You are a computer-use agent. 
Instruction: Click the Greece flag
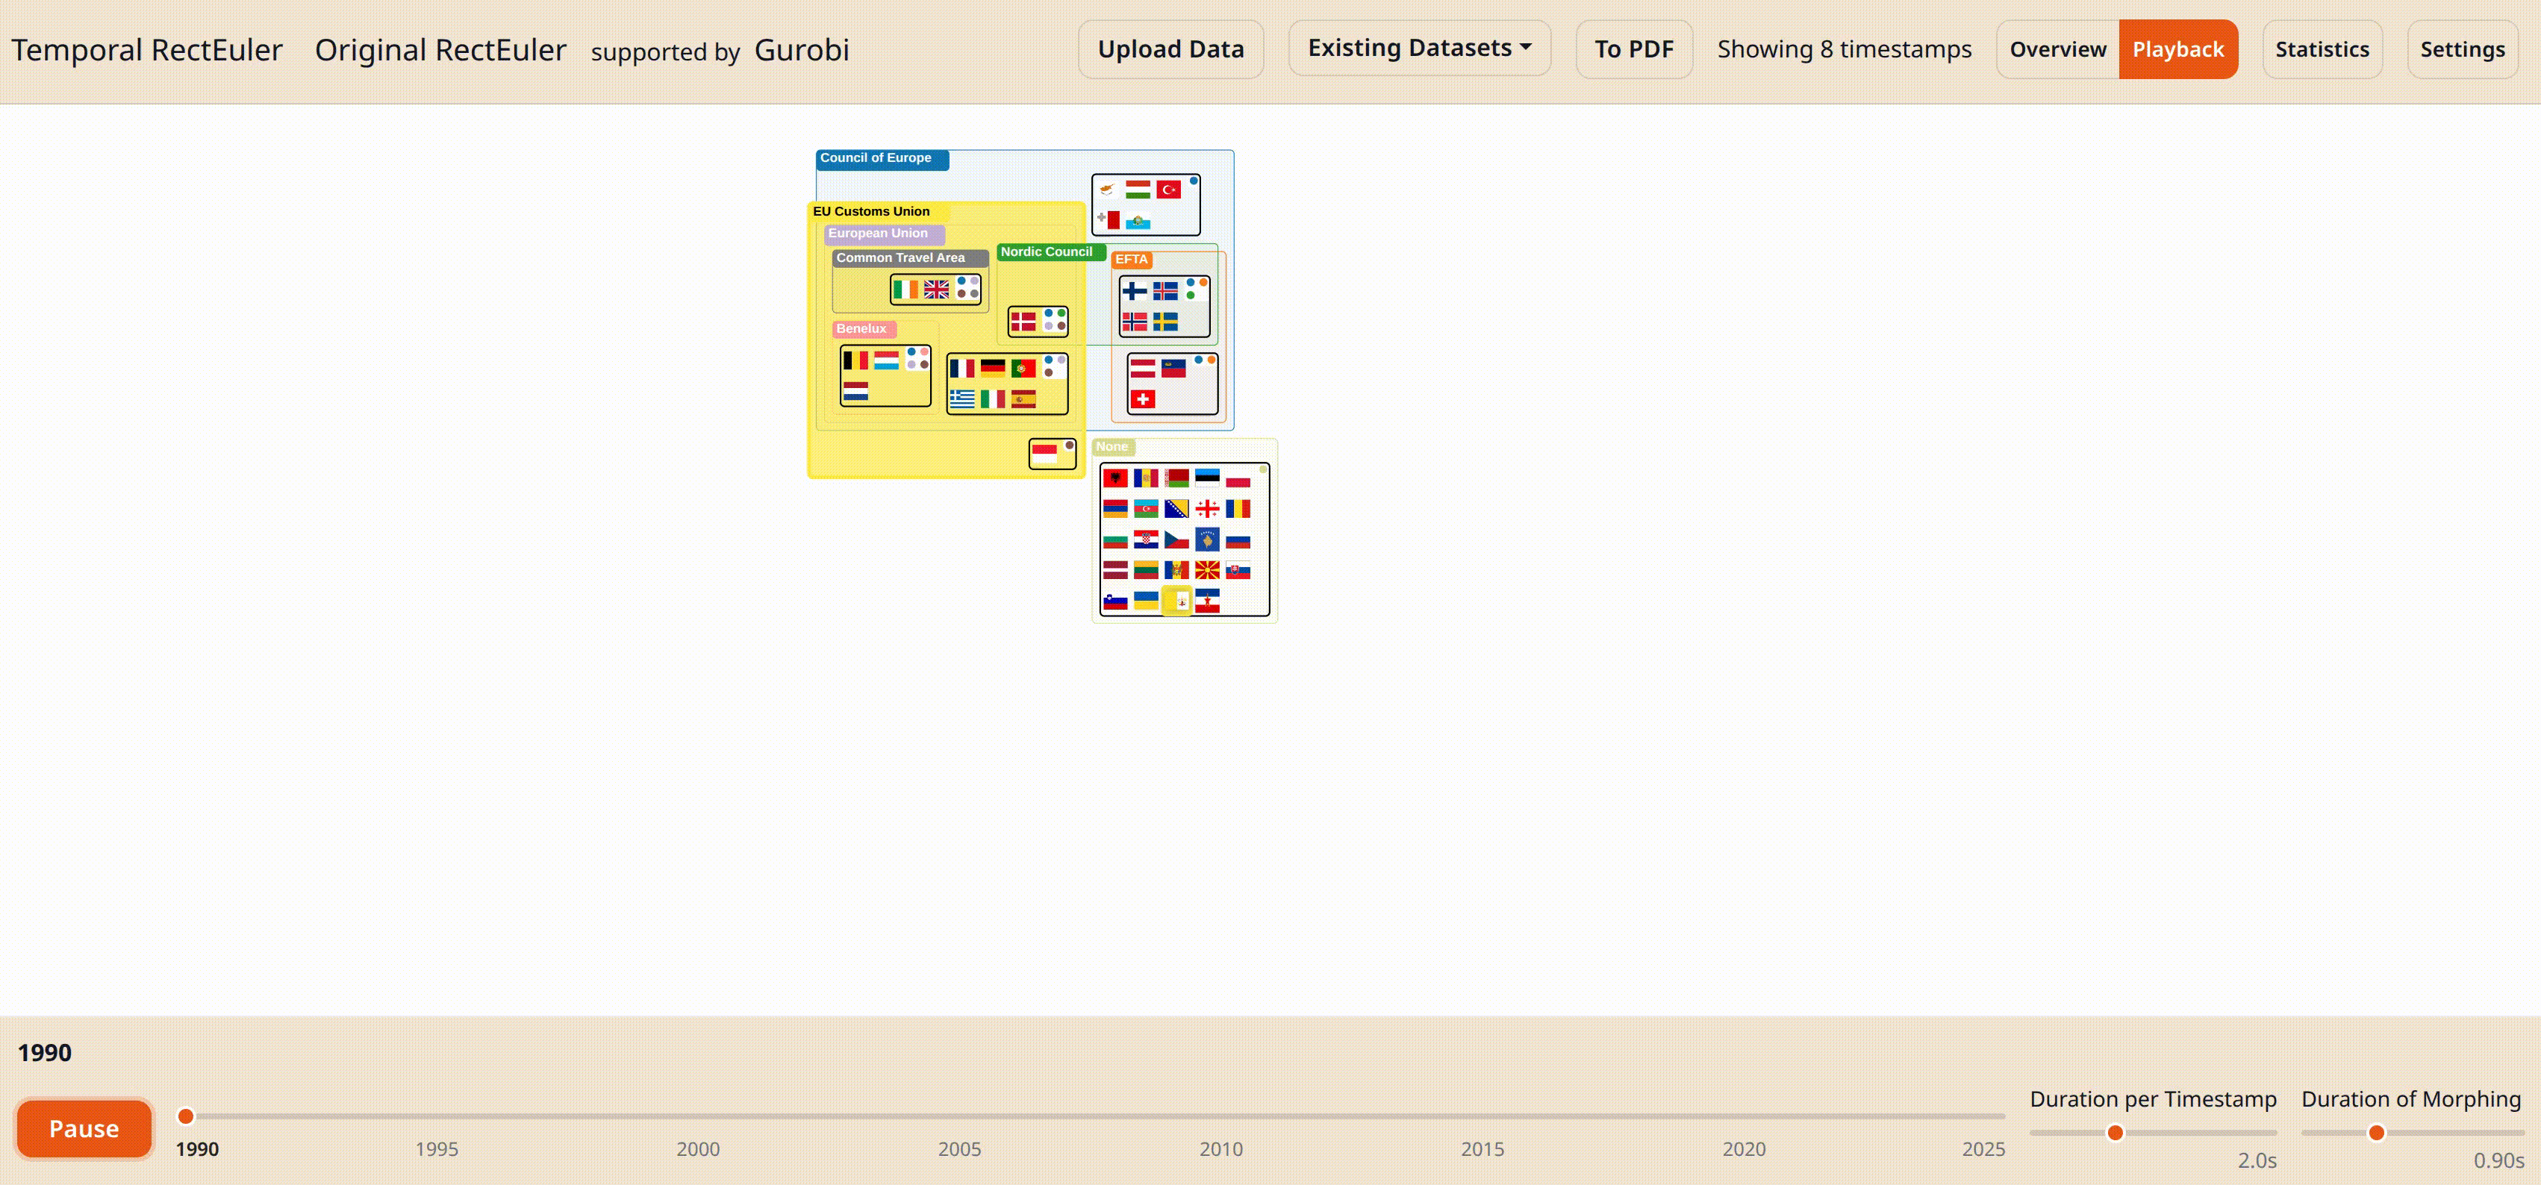tap(961, 399)
